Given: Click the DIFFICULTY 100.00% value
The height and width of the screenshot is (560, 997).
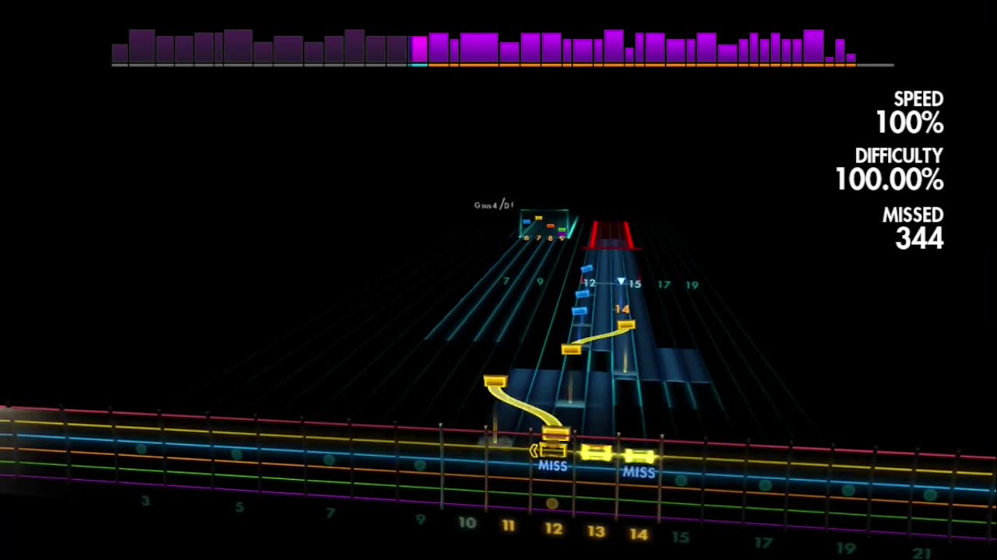Looking at the screenshot, I should [890, 180].
